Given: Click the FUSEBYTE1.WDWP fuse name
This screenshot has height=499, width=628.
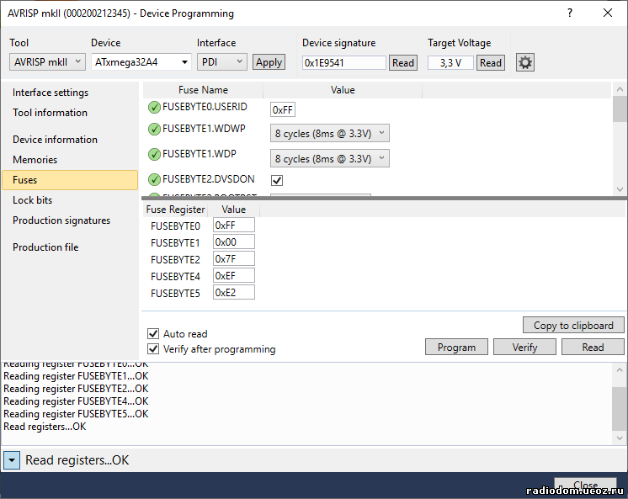Looking at the screenshot, I should click(x=204, y=129).
